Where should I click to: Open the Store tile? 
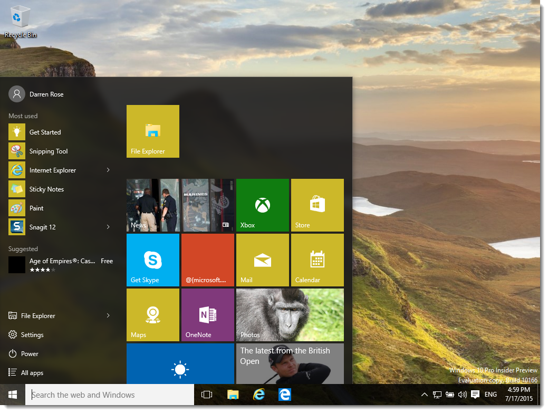coord(317,205)
